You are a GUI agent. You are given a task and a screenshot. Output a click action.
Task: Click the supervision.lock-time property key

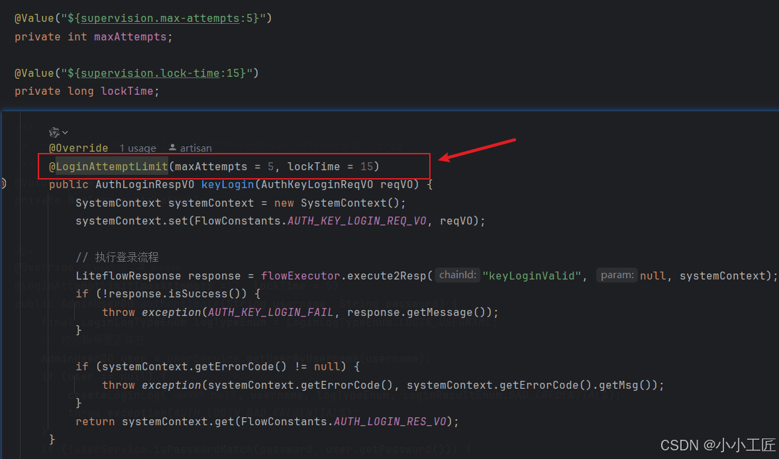(150, 73)
